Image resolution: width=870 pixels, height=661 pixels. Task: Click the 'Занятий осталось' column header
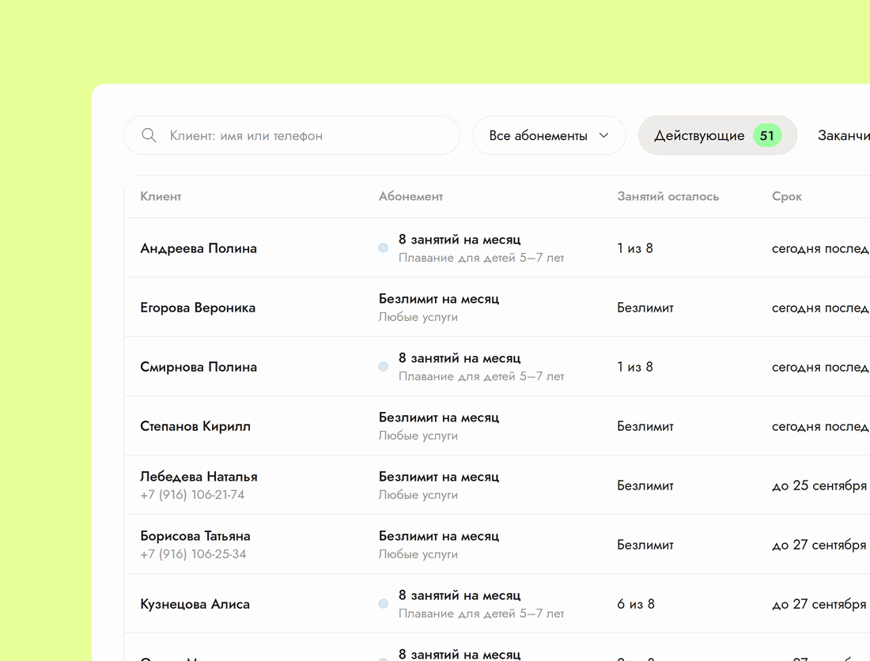[x=668, y=196]
